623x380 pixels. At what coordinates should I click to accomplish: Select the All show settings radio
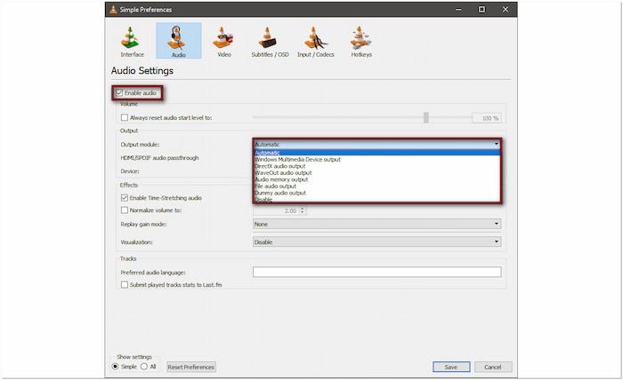pos(144,367)
